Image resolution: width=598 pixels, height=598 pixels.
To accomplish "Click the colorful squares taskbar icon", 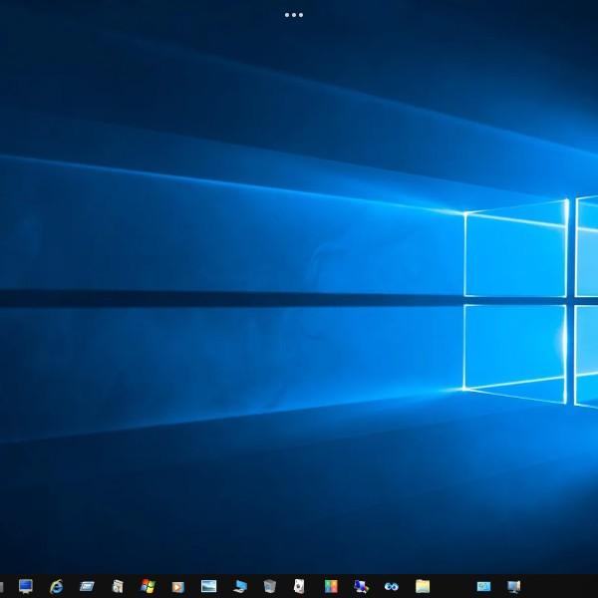I will [x=331, y=586].
